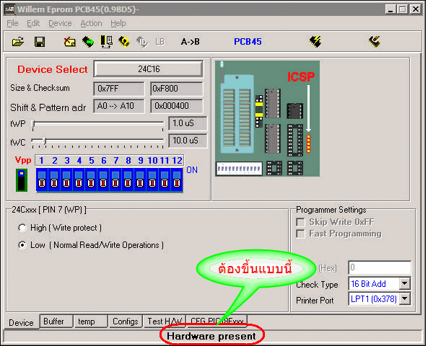This screenshot has height=346, width=428.
Task: Click the 24C16 device select button
Action: [149, 69]
